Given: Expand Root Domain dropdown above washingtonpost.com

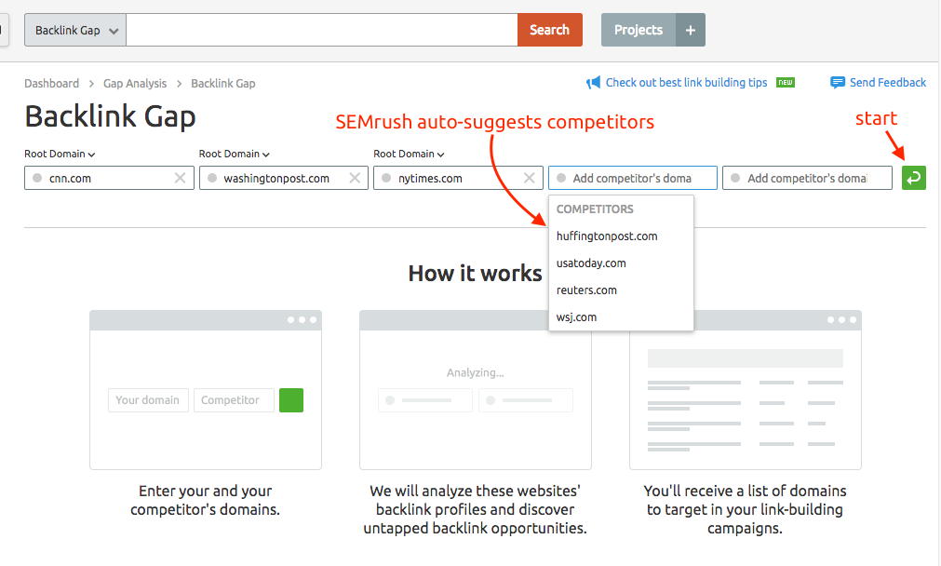Looking at the screenshot, I should 234,155.
